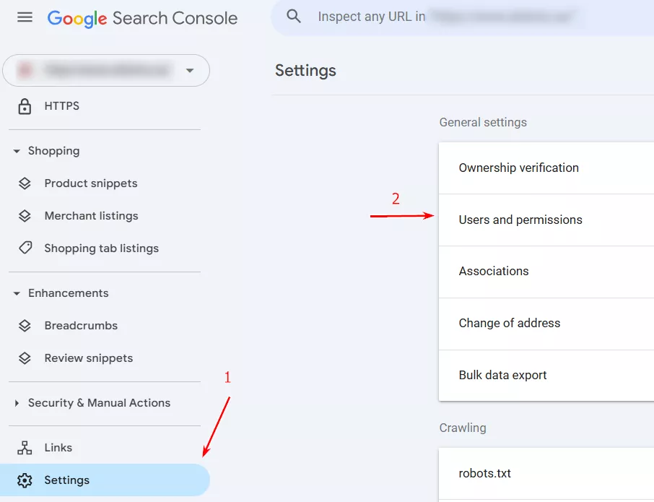Expand Security & Manual Actions section

click(x=17, y=404)
